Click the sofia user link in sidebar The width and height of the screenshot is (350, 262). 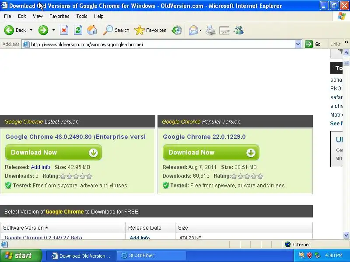tap(336, 79)
